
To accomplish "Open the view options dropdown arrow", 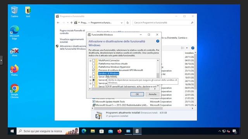I will click(187, 48).
